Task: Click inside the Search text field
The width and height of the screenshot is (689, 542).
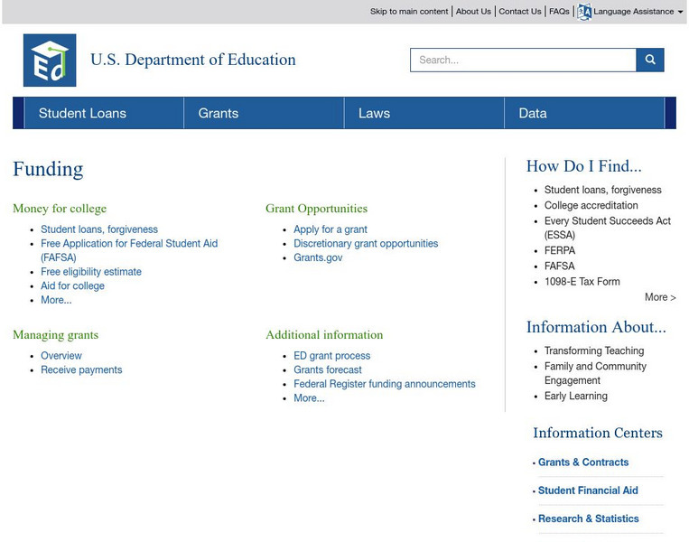Action: (x=523, y=60)
